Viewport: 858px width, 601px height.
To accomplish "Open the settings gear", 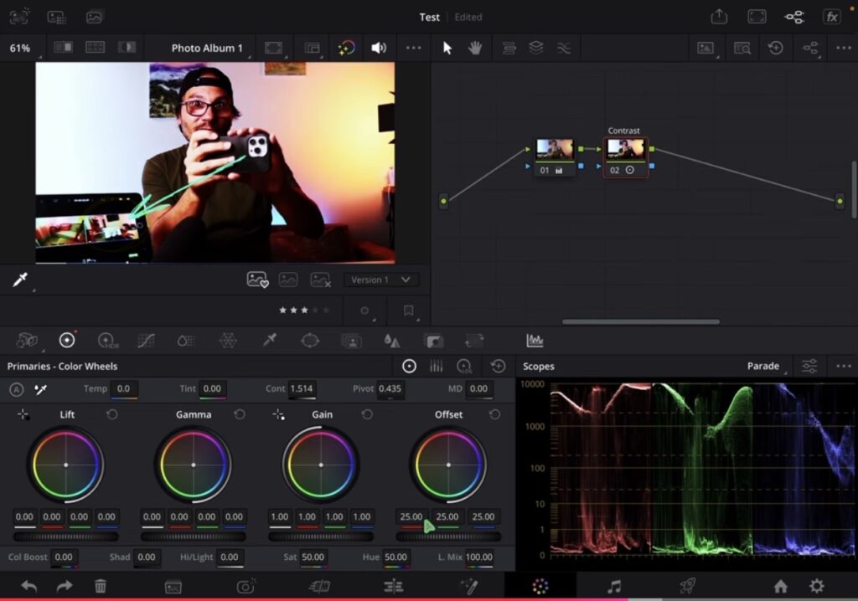I will (816, 586).
